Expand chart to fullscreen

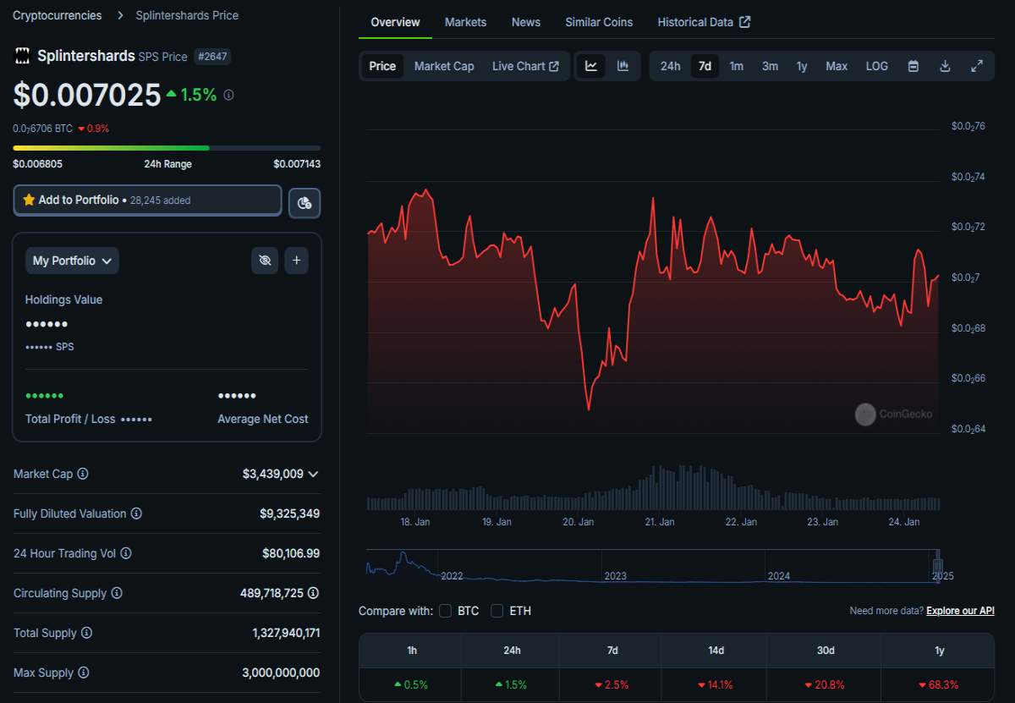(x=977, y=66)
